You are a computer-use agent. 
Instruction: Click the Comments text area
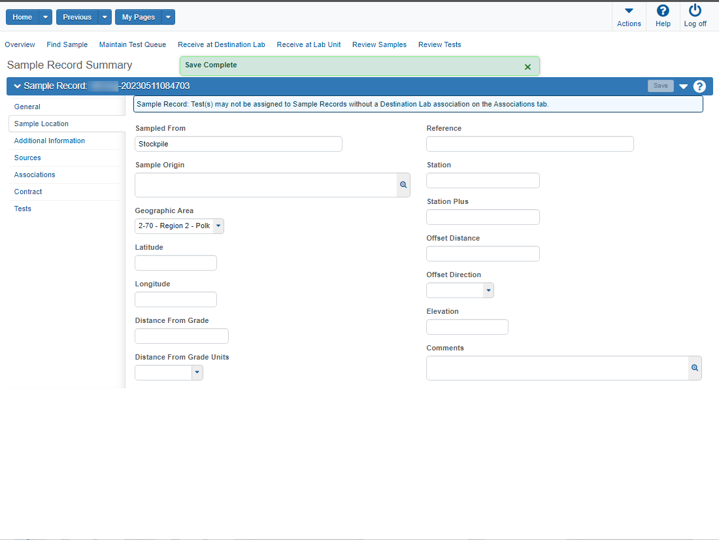(x=557, y=368)
